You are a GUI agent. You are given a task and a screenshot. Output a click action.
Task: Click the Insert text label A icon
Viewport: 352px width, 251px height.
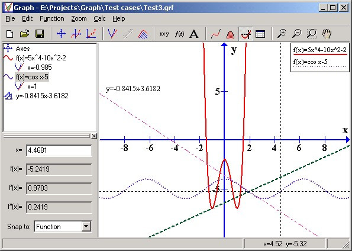[194, 34]
